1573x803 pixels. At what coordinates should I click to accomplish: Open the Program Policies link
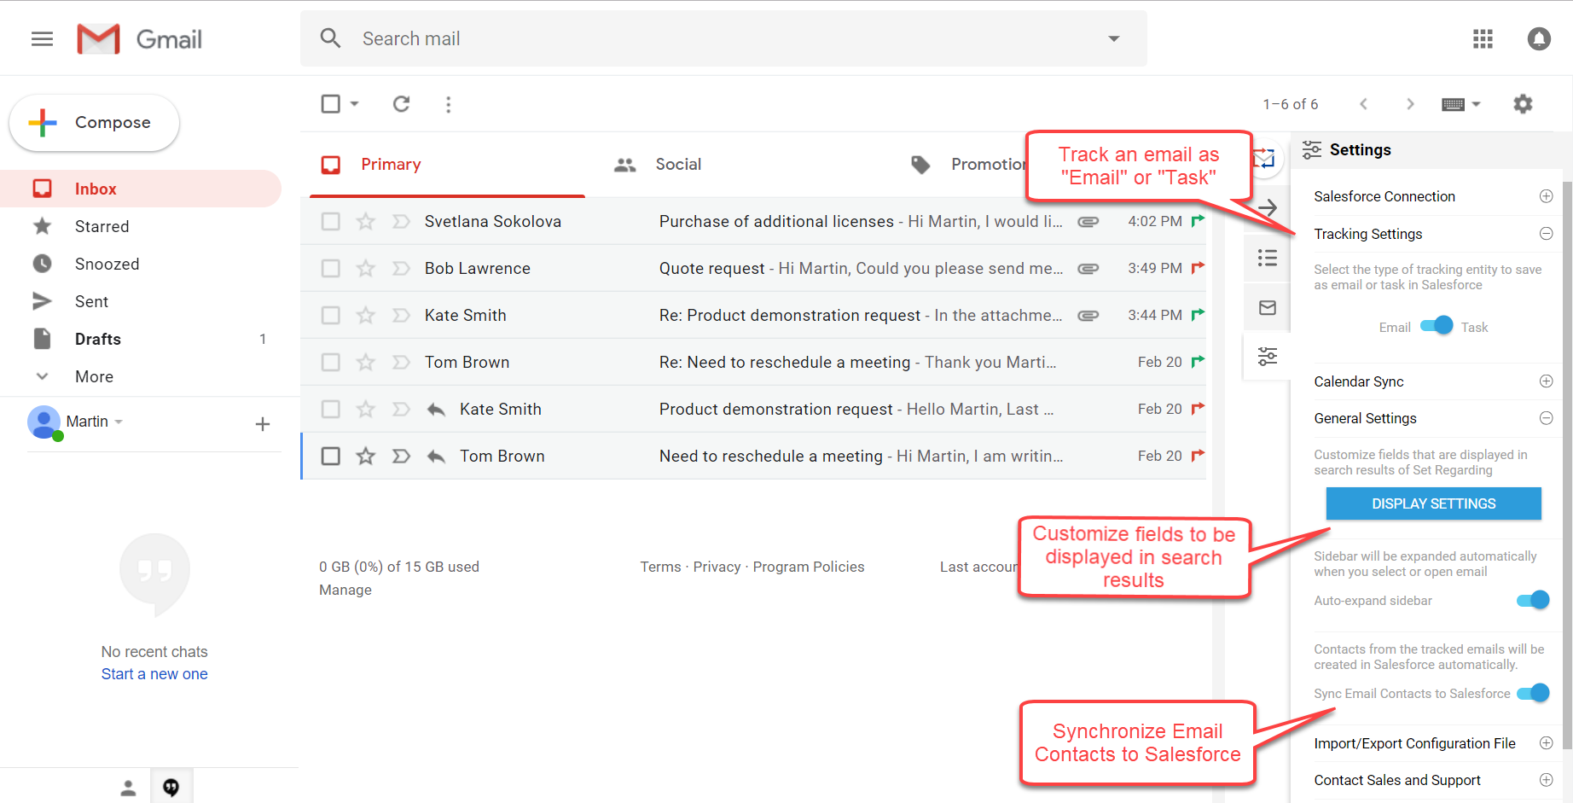click(809, 567)
